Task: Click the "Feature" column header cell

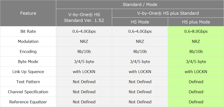Action: point(28,13)
